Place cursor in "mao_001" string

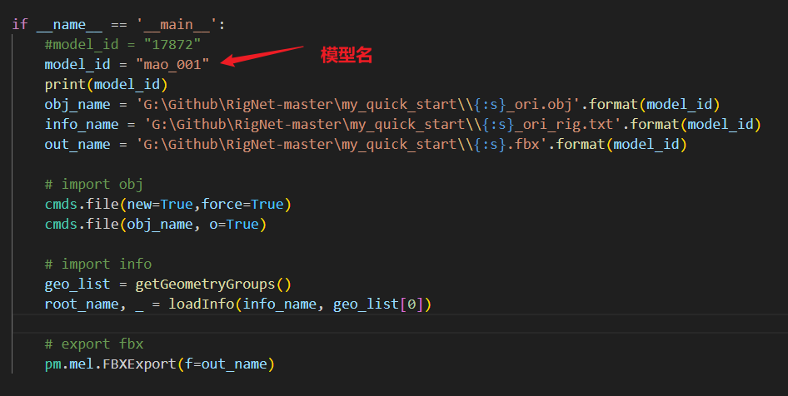pos(172,64)
